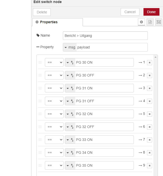Viewport: 163px width, 176px height.
Task: Click drag handle of PG 32 ON rule
Action: (40, 114)
